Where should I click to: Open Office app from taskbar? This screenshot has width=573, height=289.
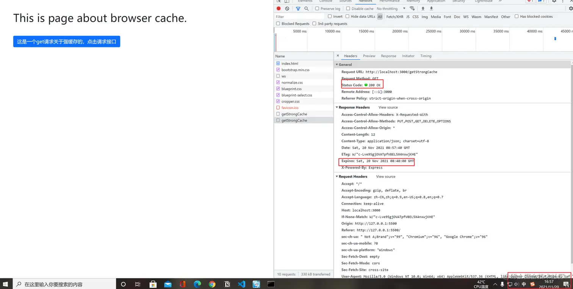tap(183, 284)
